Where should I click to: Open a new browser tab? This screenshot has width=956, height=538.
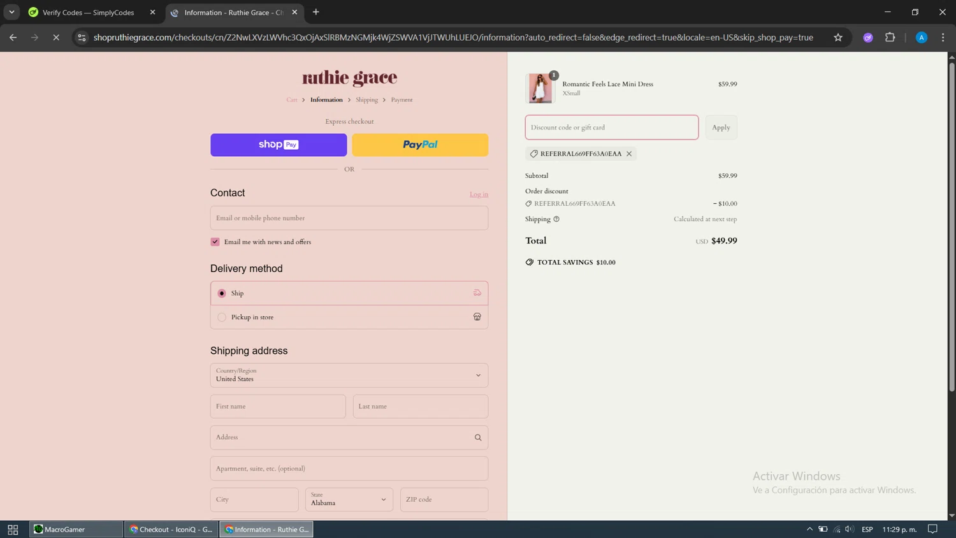(316, 12)
